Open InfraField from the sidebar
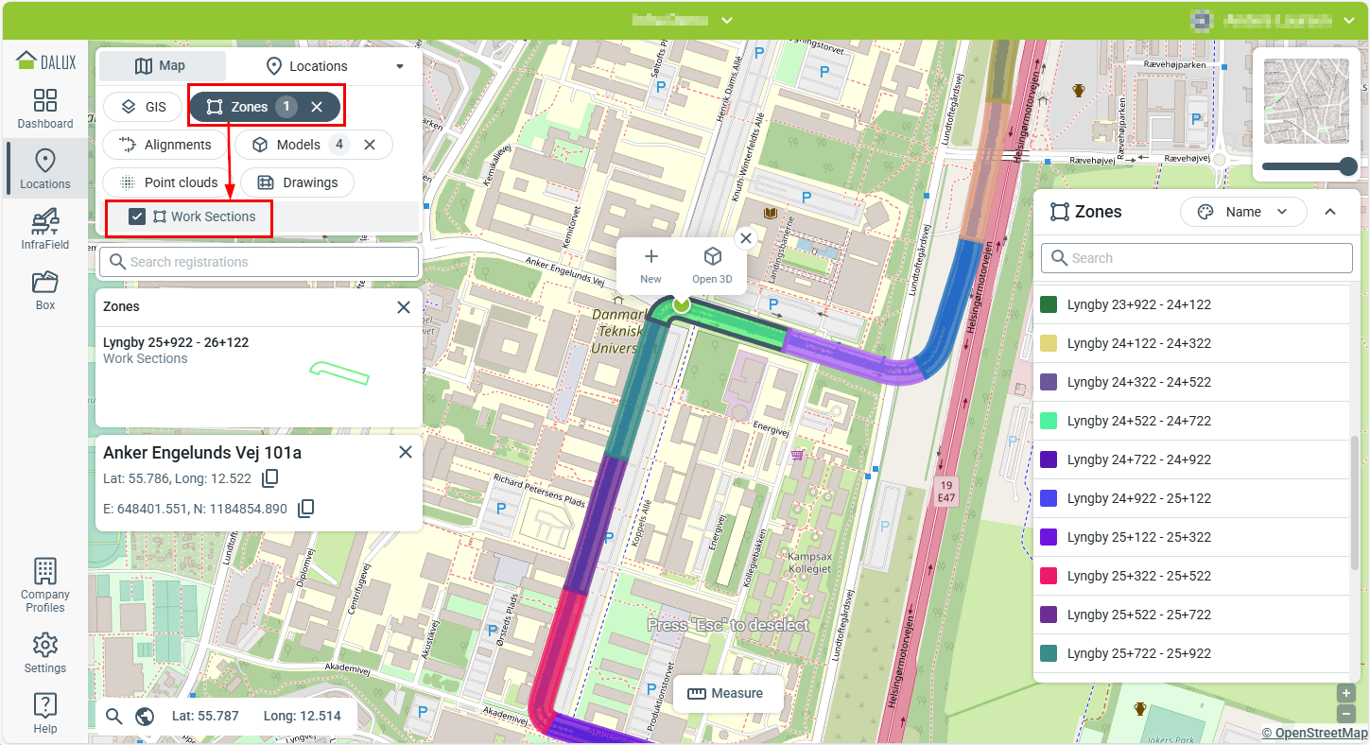This screenshot has height=745, width=1370. pyautogui.click(x=44, y=230)
